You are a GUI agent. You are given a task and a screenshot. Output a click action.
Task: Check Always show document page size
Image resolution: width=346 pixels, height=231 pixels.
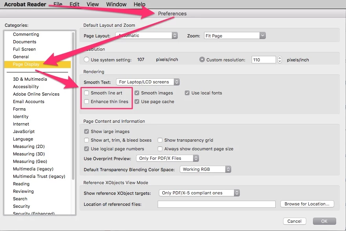pos(160,149)
